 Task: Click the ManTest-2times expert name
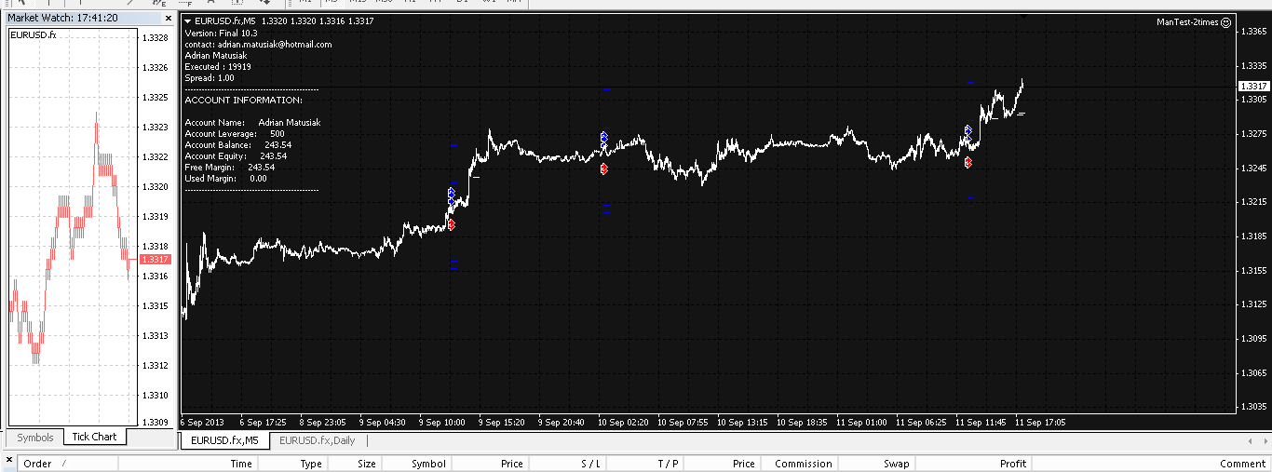1187,22
